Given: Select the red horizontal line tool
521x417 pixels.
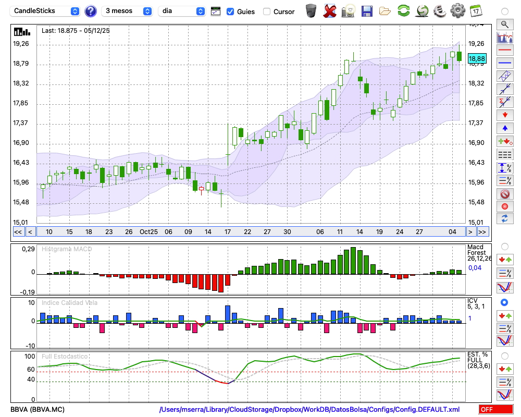Looking at the screenshot, I should [504, 50].
